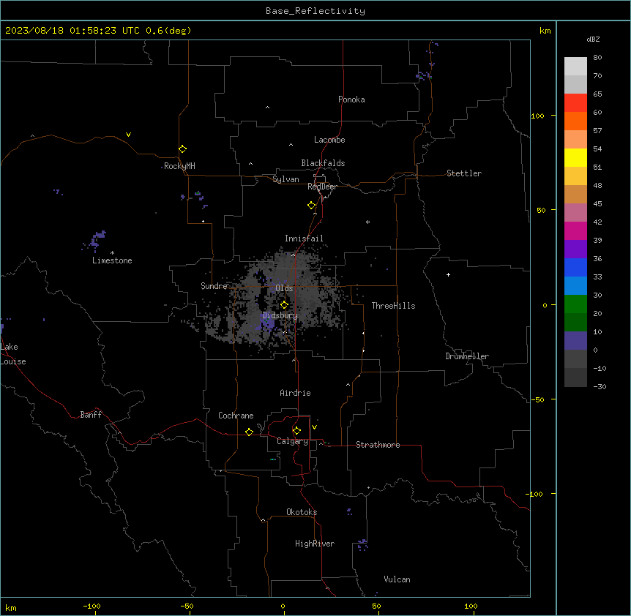Select the Banff label

click(x=91, y=415)
